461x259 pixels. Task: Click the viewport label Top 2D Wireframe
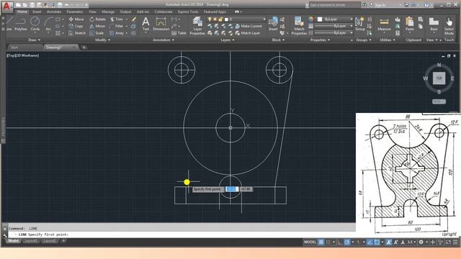pos(22,55)
